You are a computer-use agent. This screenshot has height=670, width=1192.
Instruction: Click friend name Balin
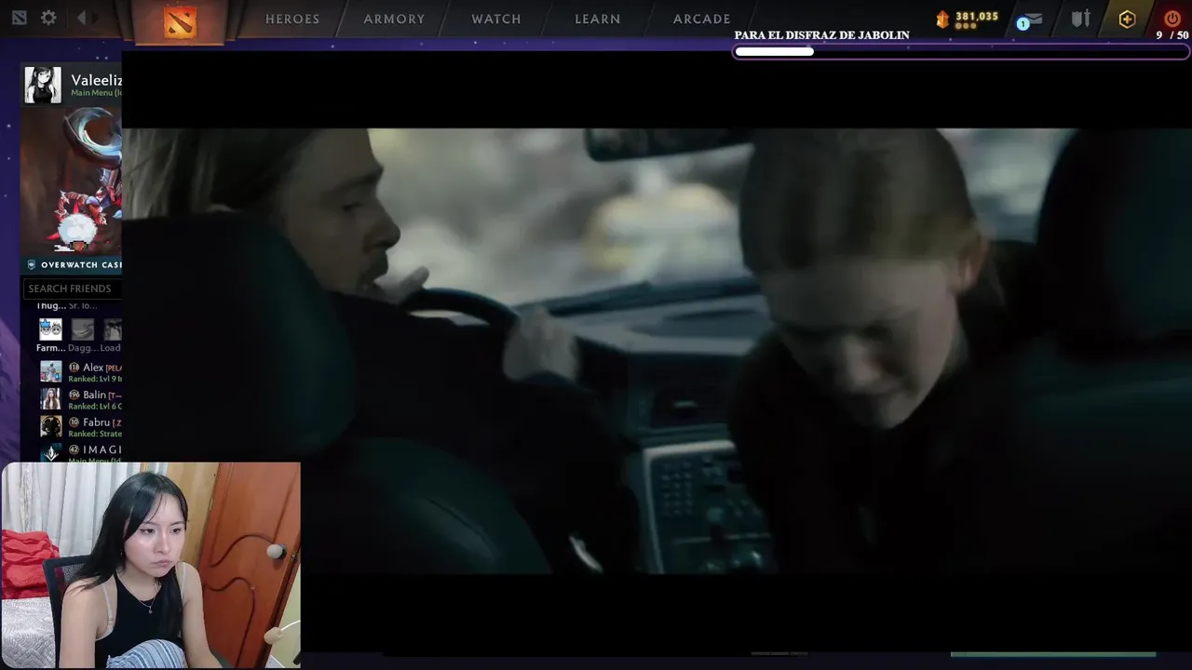[x=95, y=395]
